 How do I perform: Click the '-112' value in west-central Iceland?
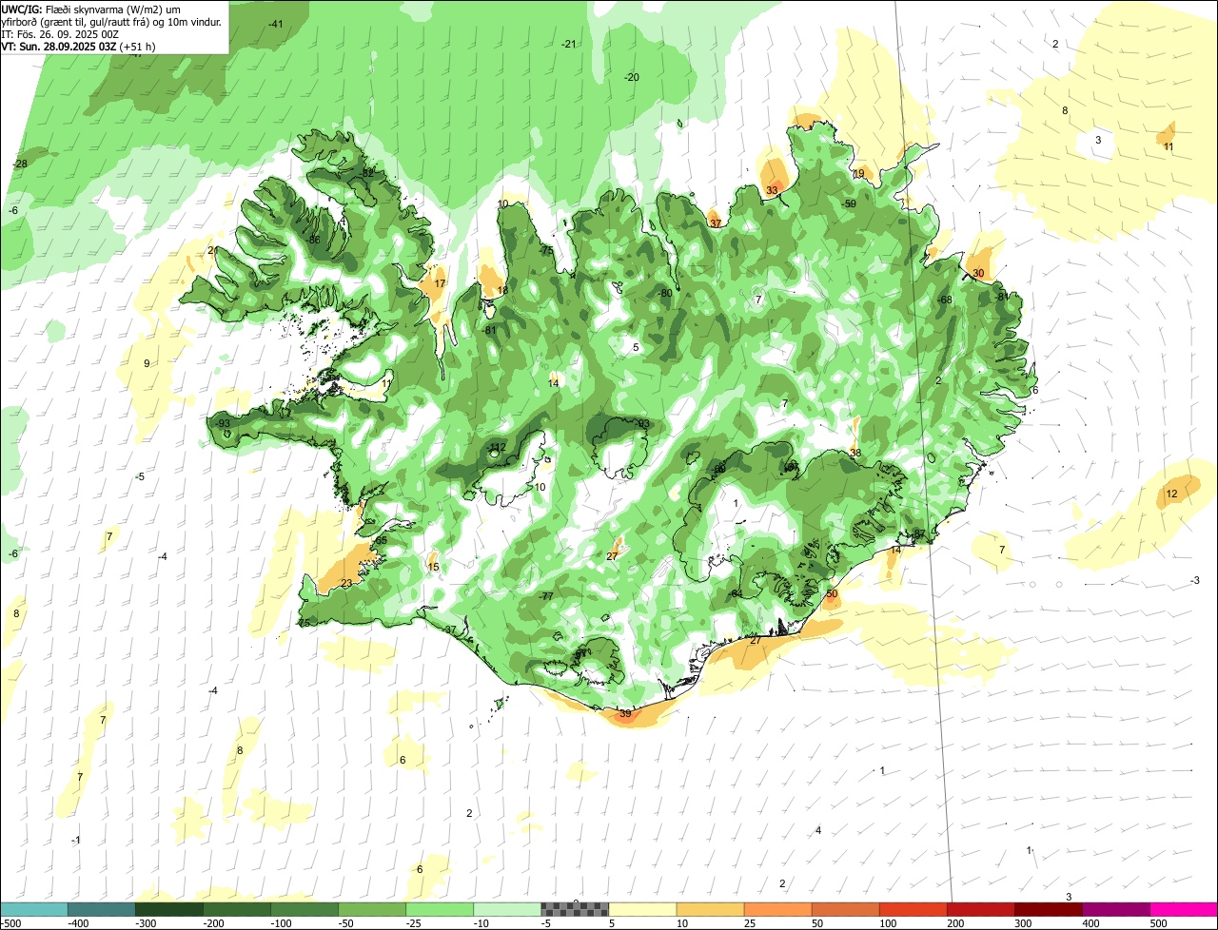point(496,447)
